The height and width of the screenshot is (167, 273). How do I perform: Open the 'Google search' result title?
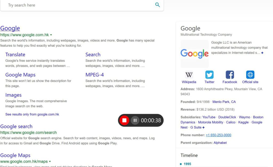tap(16, 126)
